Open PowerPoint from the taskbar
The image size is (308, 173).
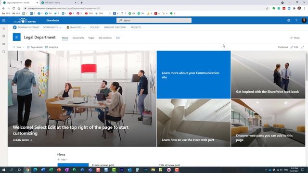click(x=59, y=170)
